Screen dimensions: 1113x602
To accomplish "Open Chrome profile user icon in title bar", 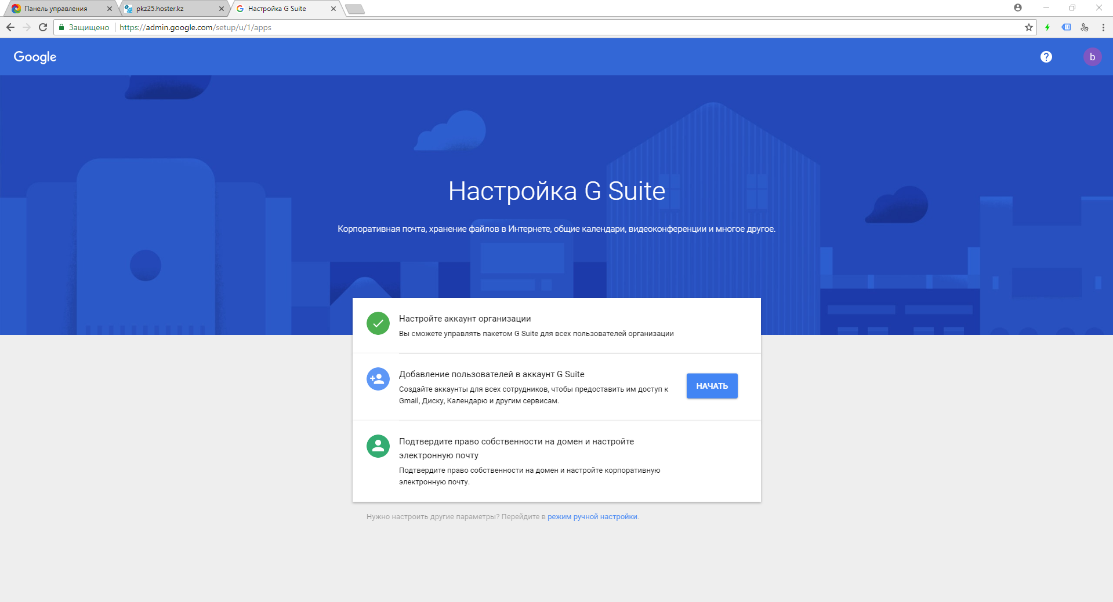I will (x=1018, y=8).
